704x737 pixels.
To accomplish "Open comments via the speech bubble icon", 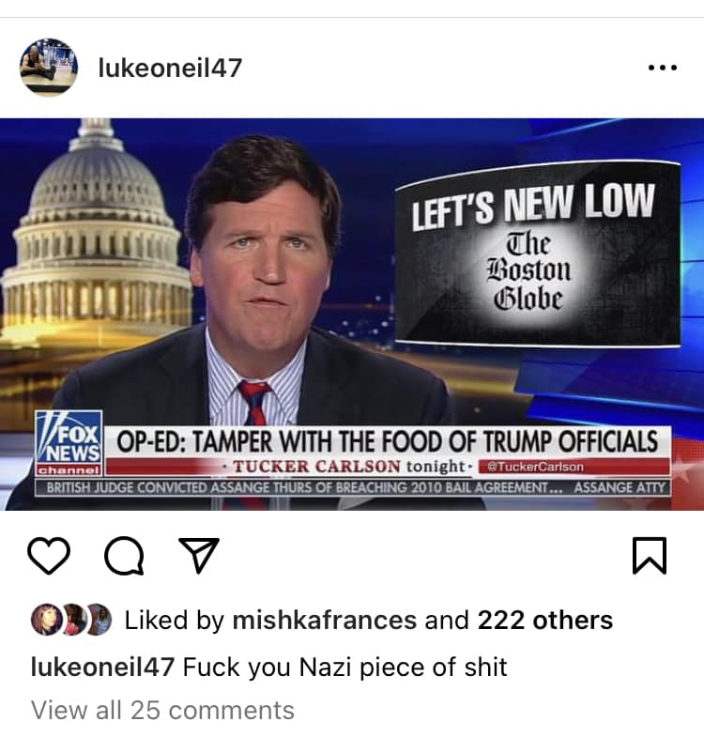I will coord(124,556).
